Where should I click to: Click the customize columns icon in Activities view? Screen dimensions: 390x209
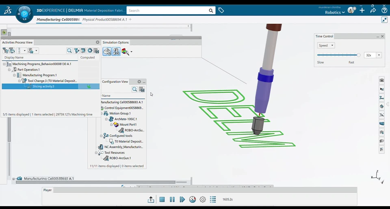pyautogui.click(x=83, y=51)
